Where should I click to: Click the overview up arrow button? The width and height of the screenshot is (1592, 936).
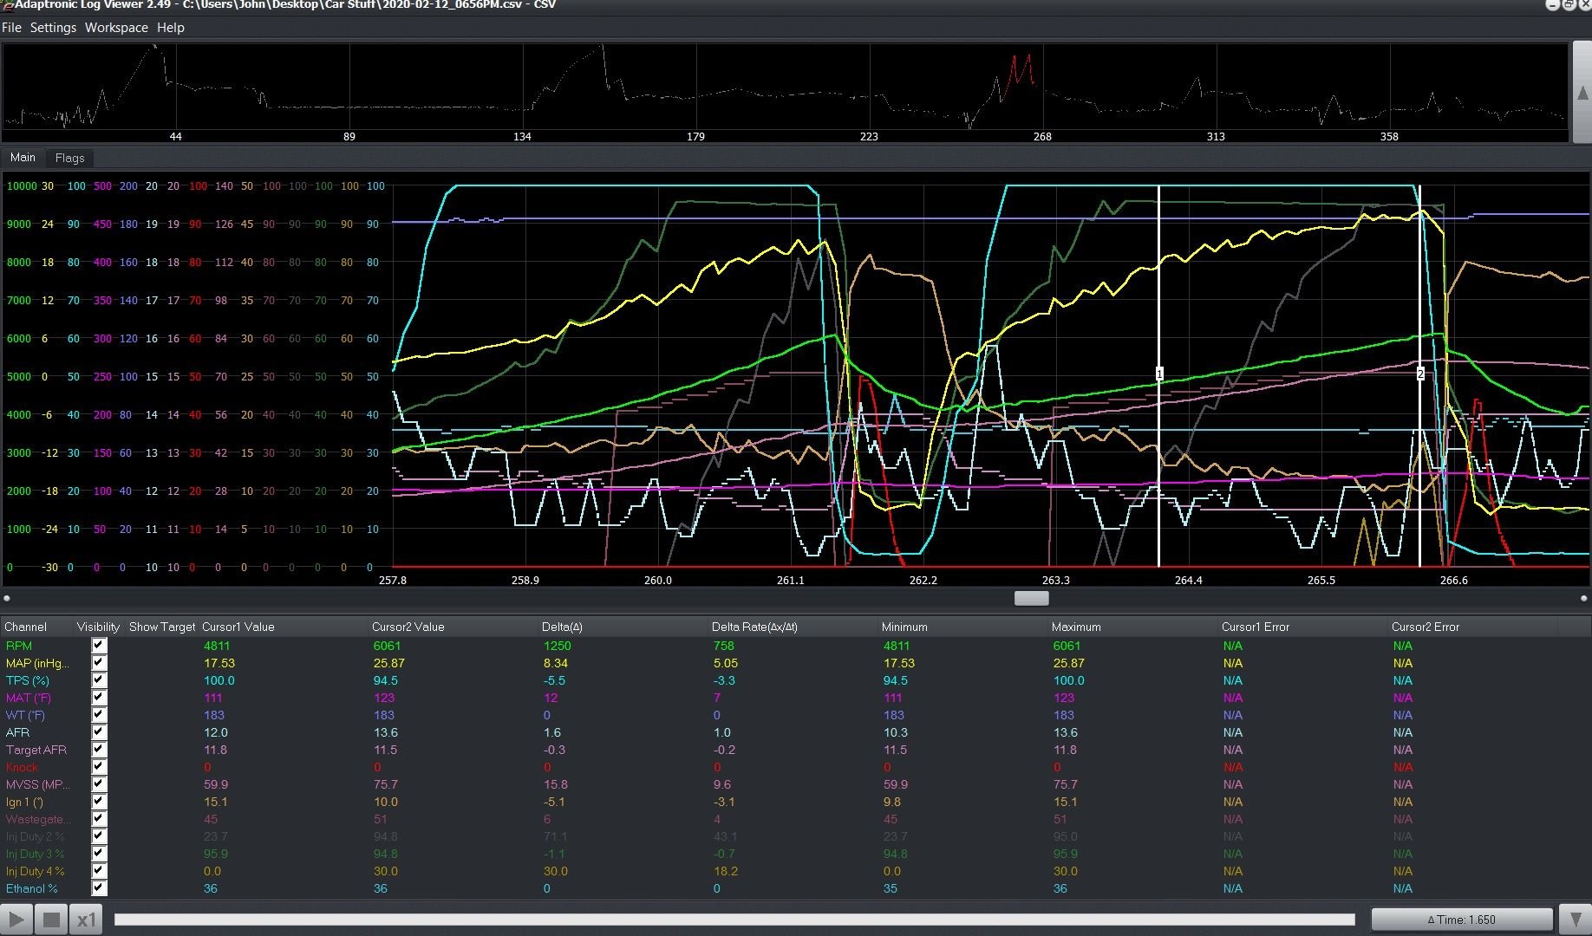pos(1582,93)
